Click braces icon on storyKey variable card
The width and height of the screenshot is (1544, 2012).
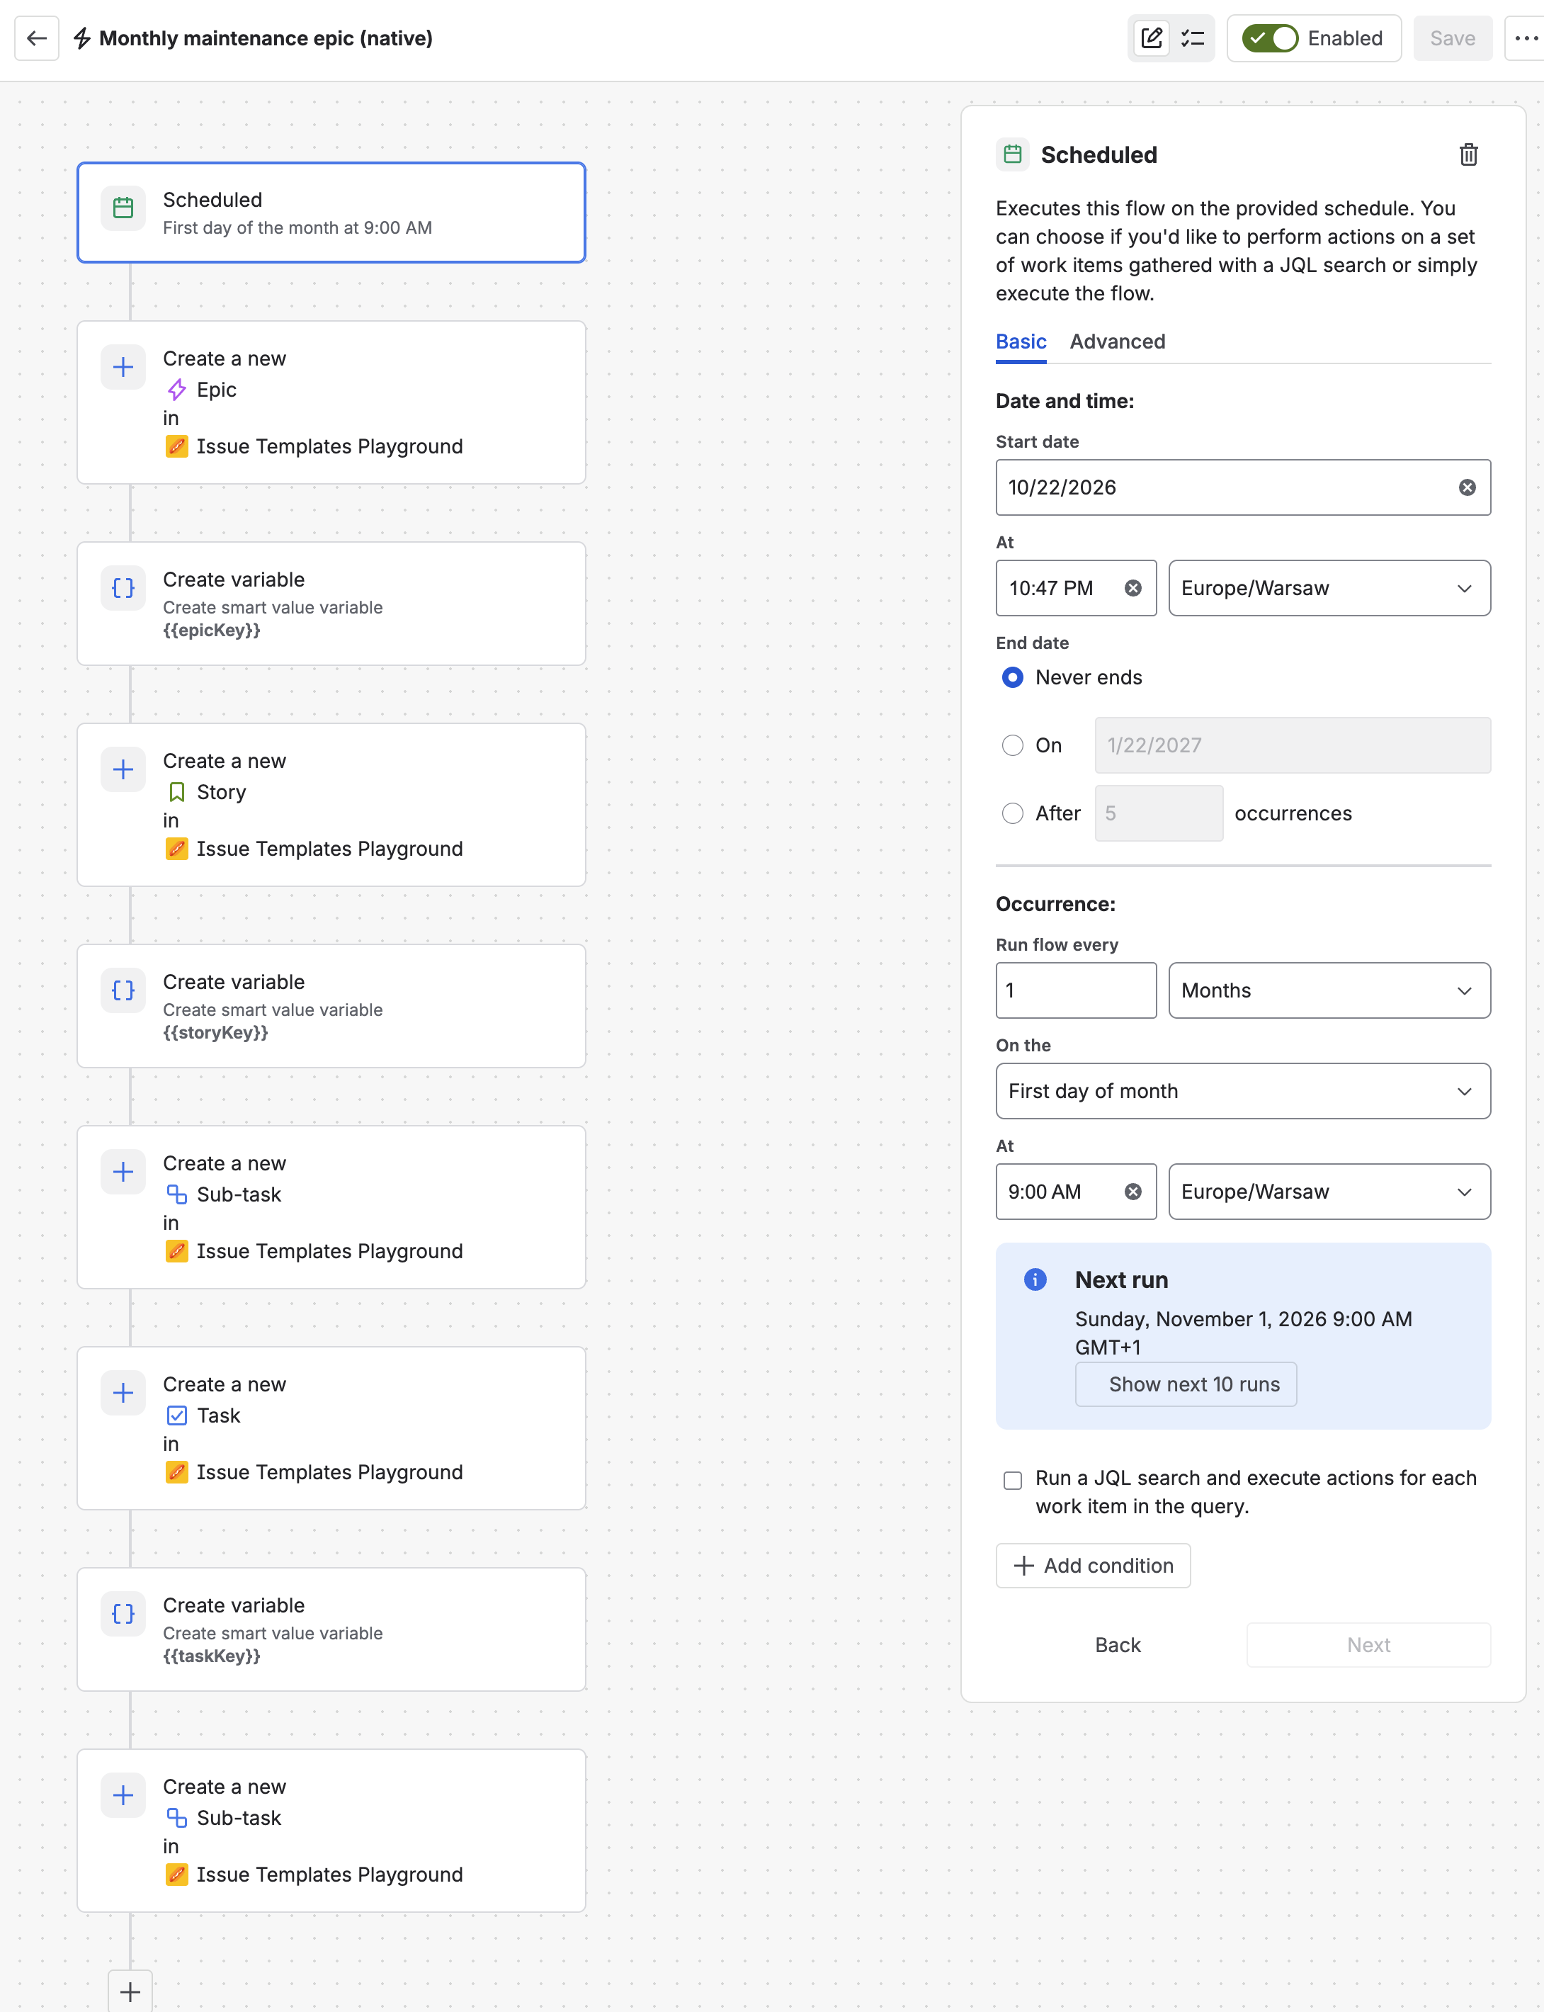(123, 990)
